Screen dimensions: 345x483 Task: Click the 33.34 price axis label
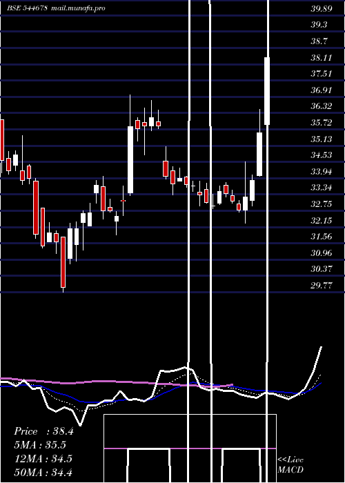[322, 188]
